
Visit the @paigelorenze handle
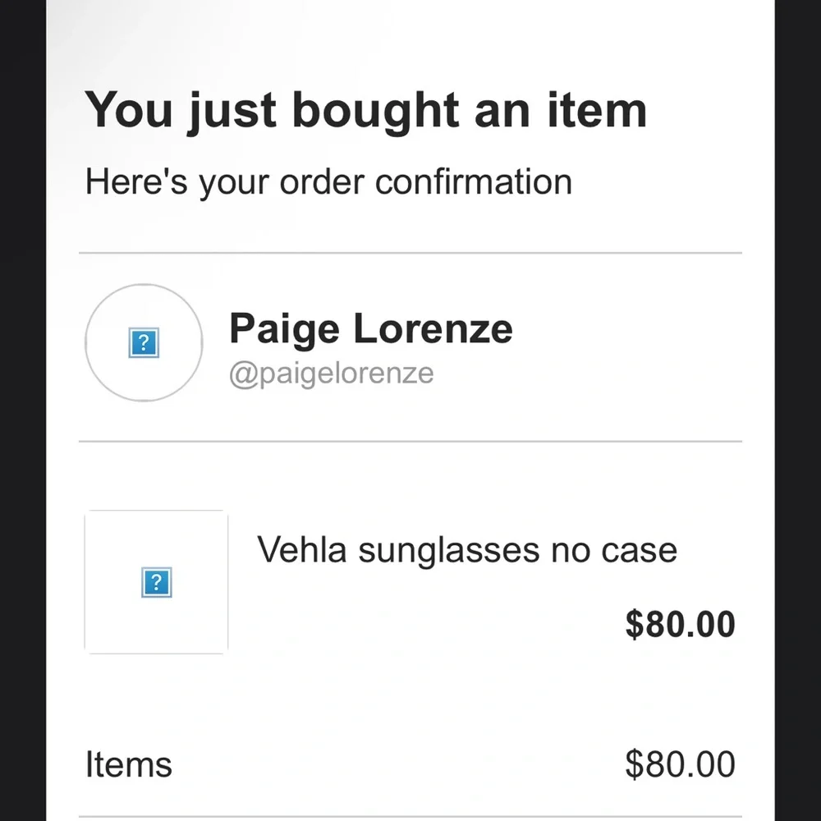[x=331, y=374]
